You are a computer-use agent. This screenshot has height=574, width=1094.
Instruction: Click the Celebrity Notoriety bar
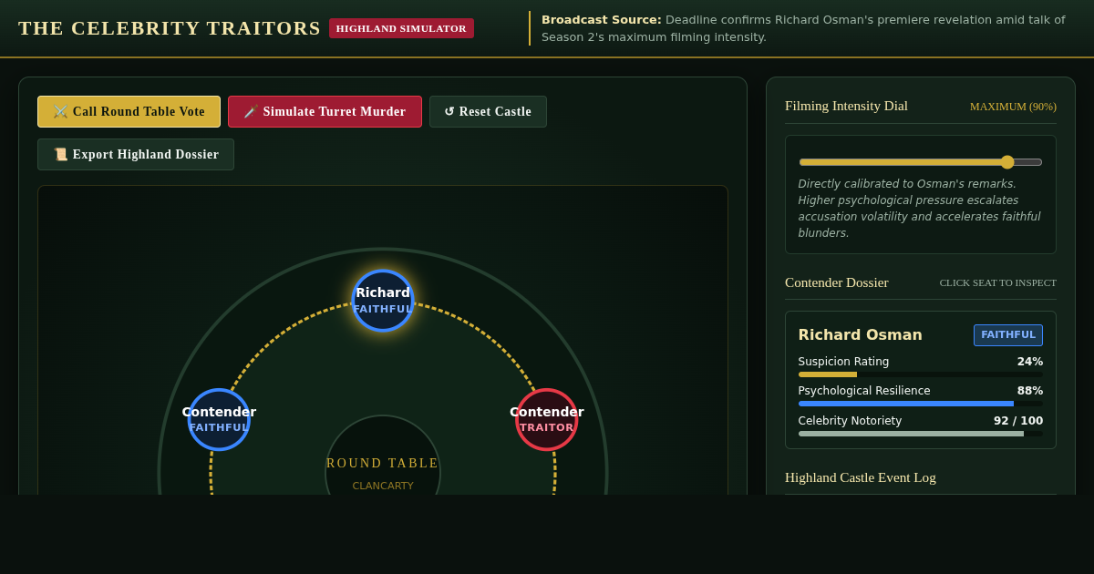pos(921,434)
